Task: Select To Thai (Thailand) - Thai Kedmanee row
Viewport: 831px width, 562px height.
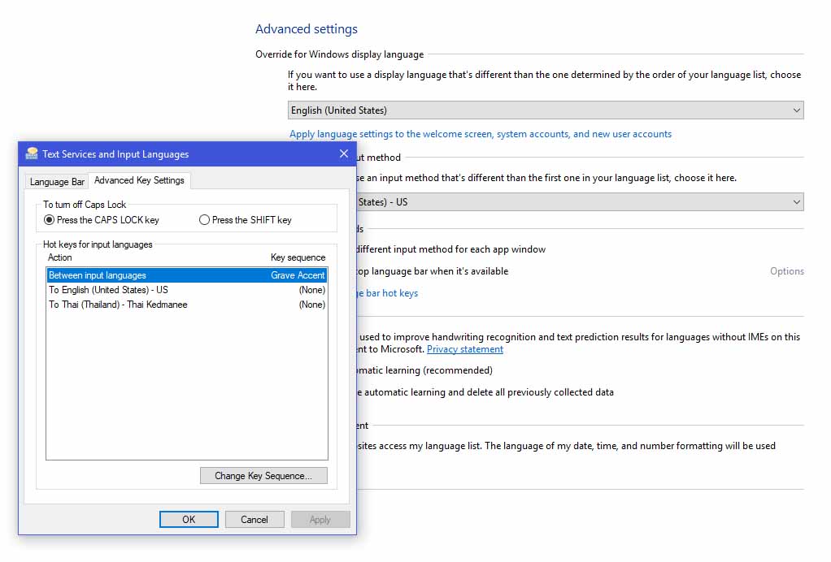Action: tap(186, 305)
